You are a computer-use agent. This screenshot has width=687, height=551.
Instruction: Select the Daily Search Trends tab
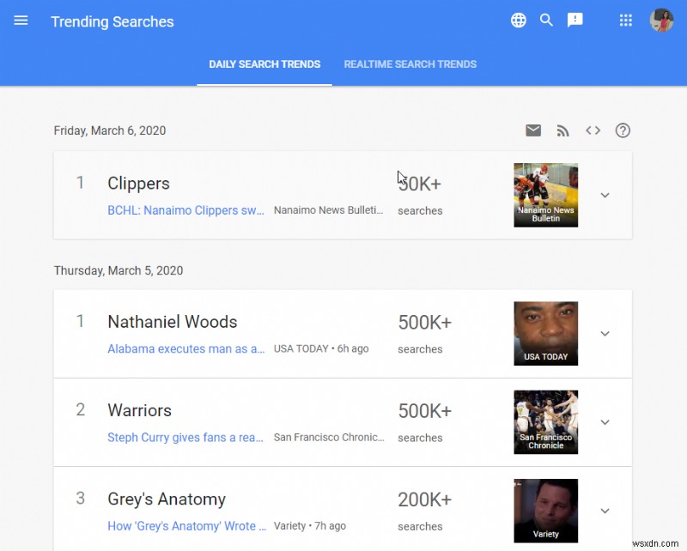[264, 64]
